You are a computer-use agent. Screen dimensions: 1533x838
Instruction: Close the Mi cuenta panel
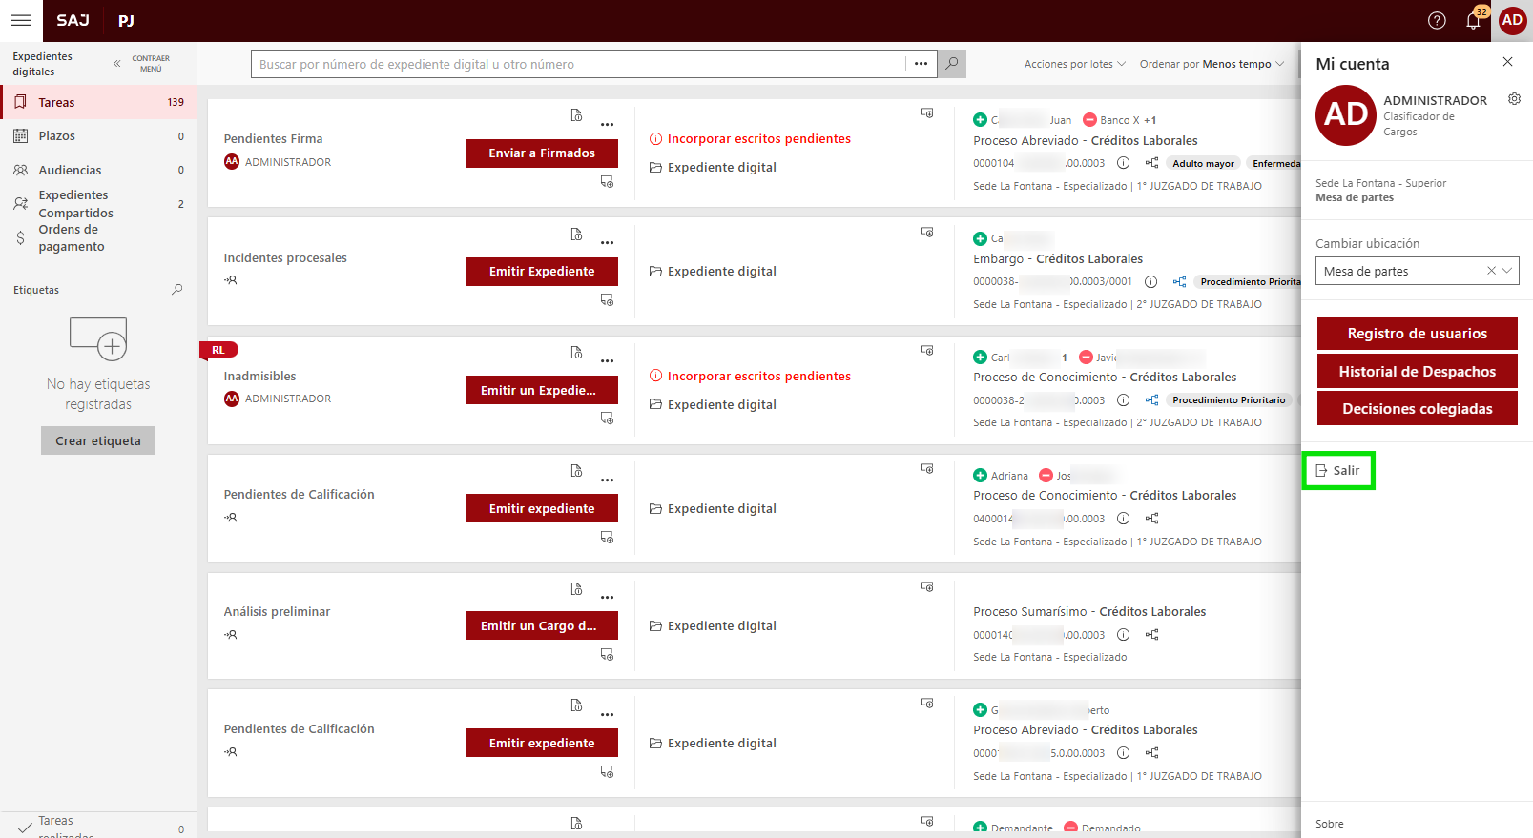tap(1507, 62)
